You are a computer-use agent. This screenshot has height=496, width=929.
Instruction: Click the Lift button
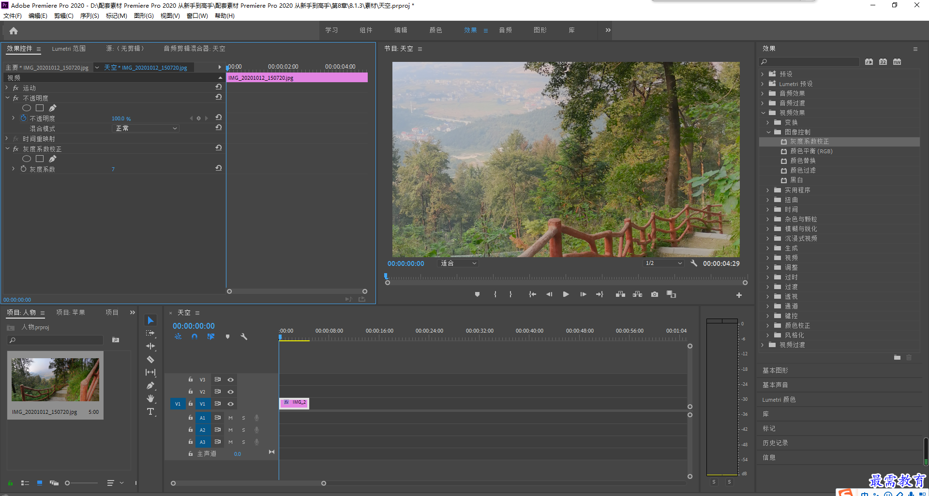click(620, 294)
